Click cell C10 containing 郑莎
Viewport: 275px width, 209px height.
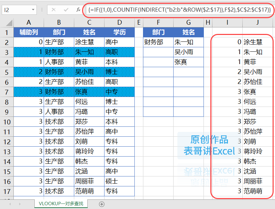(x=89, y=122)
